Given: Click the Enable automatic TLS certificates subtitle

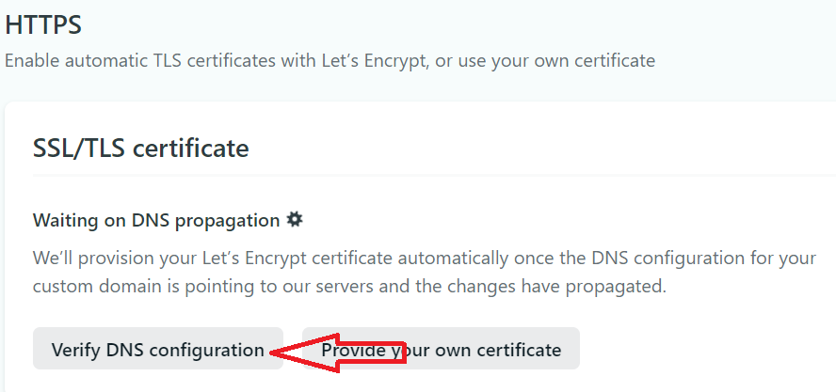Looking at the screenshot, I should pyautogui.click(x=330, y=61).
